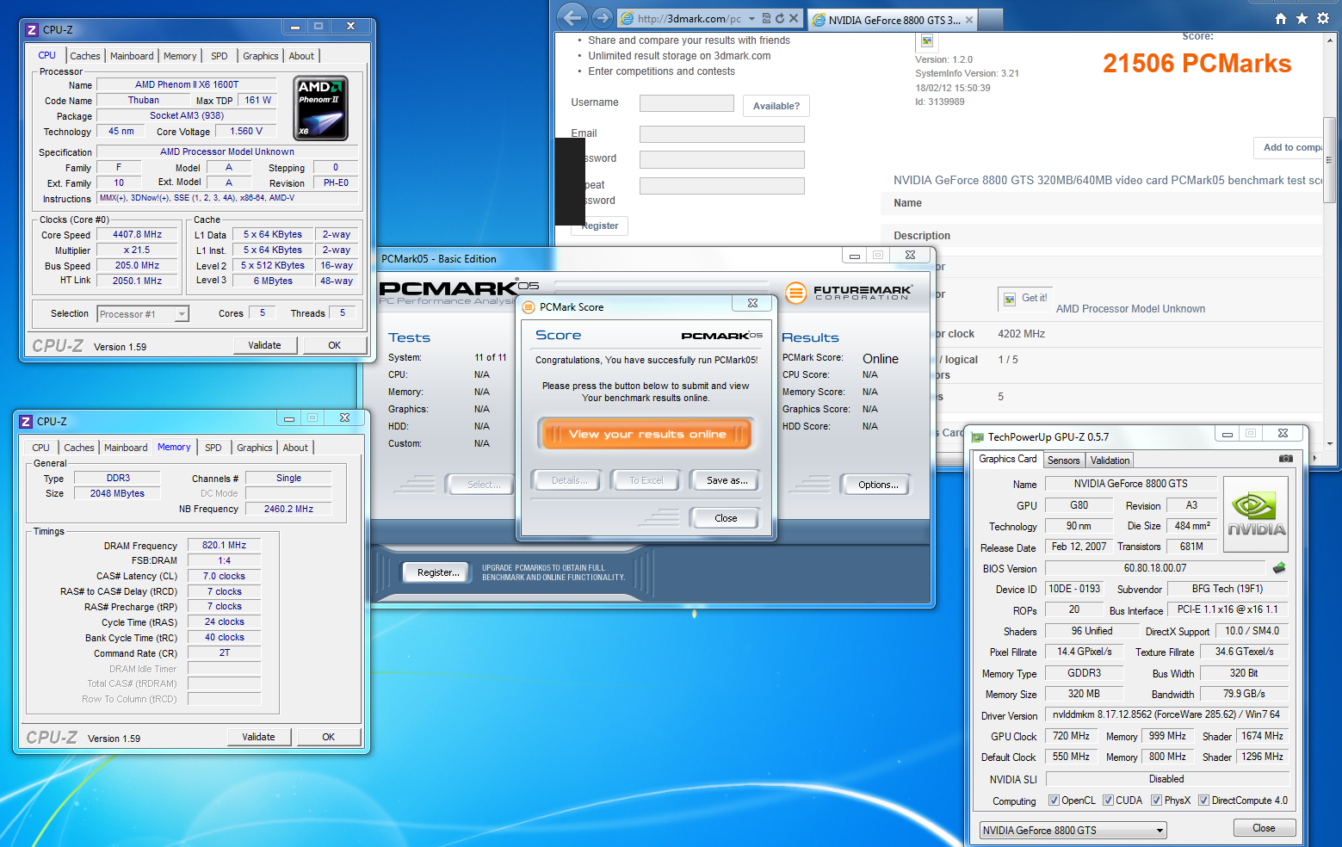Click the 21506 PCMarks score text
Viewport: 1342px width, 847px height.
point(1197,64)
